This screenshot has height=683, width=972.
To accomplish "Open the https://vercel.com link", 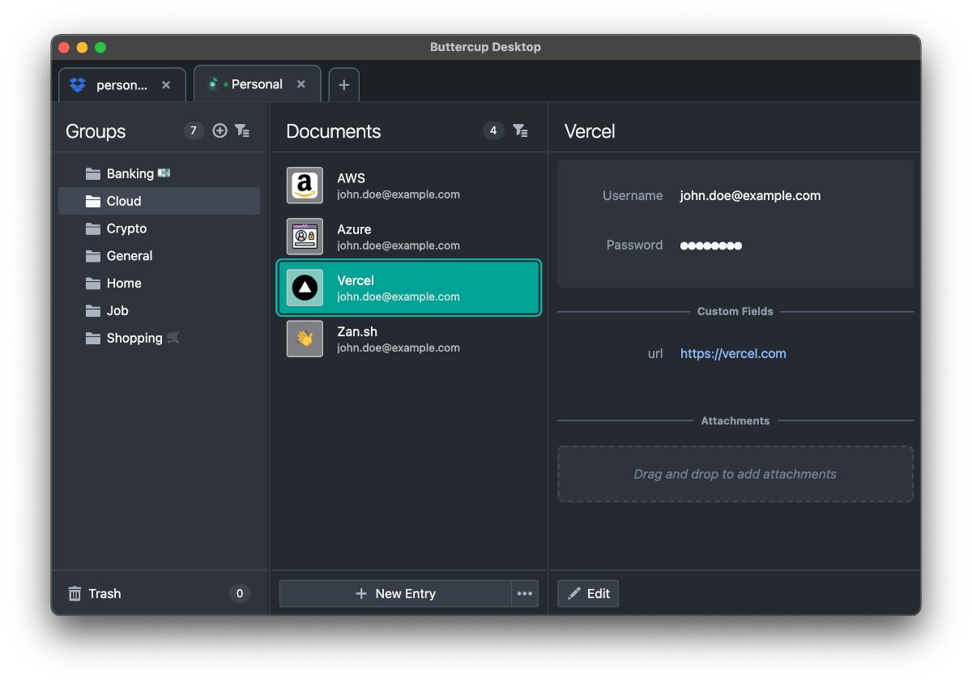I will [x=733, y=353].
